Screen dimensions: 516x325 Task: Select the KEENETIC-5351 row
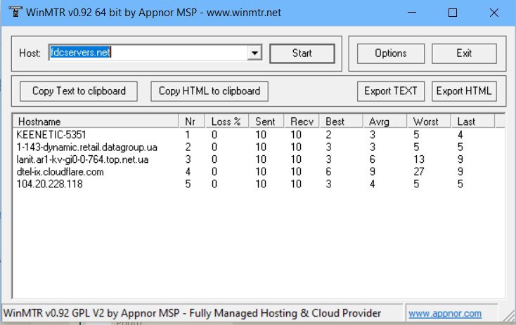coord(258,135)
